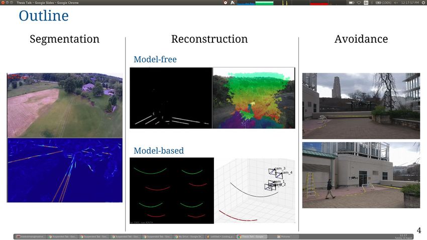Click the aerial farmland photo

pos(65,105)
